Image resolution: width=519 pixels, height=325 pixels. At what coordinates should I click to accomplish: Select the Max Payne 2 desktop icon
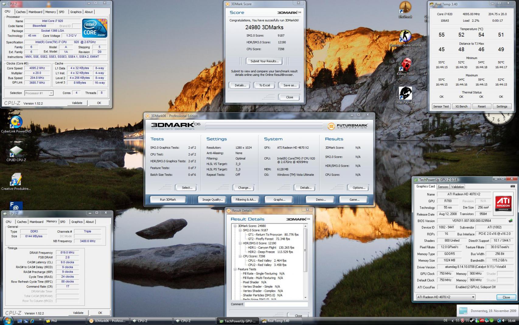(x=405, y=95)
